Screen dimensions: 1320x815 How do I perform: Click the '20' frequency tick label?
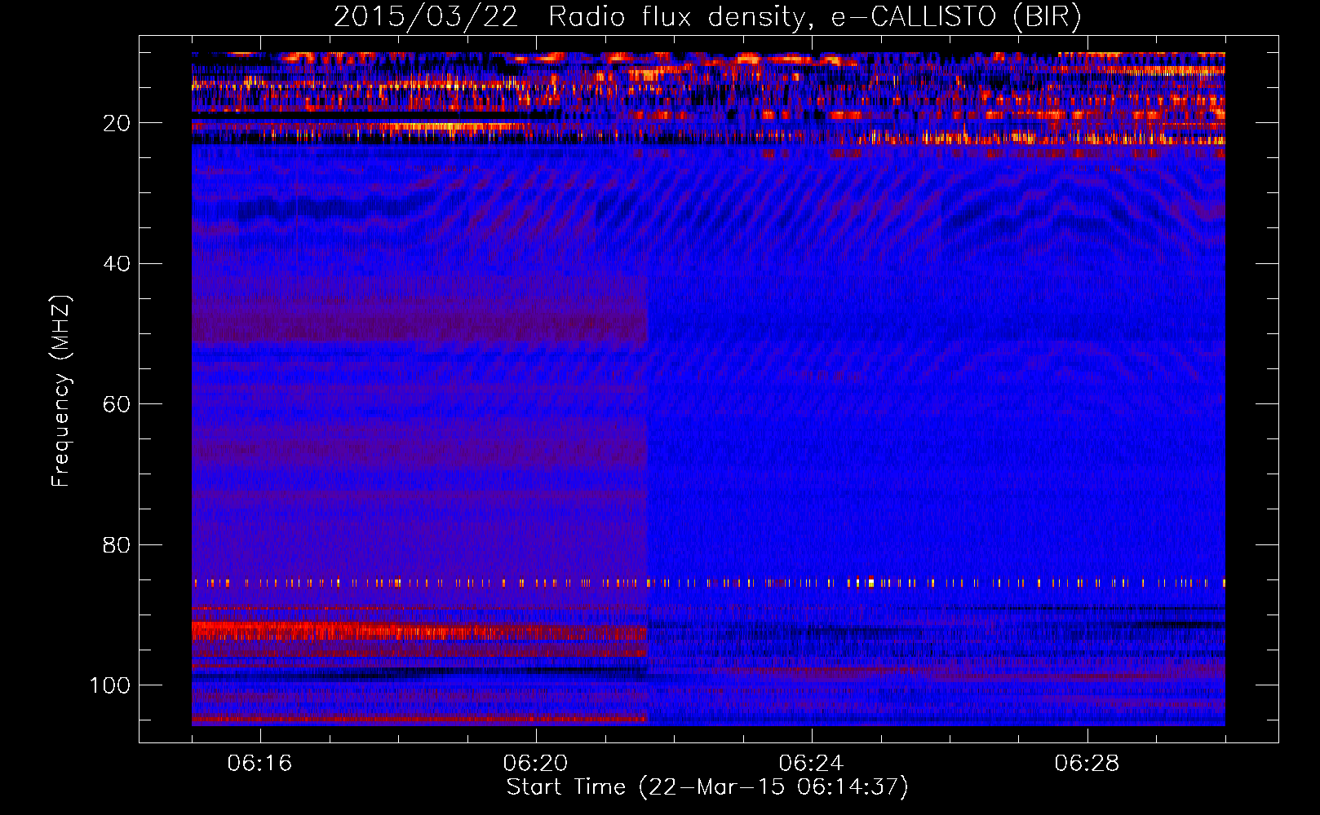pyautogui.click(x=117, y=123)
